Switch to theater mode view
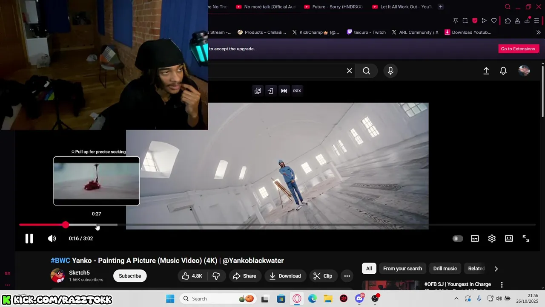 pos(509,239)
